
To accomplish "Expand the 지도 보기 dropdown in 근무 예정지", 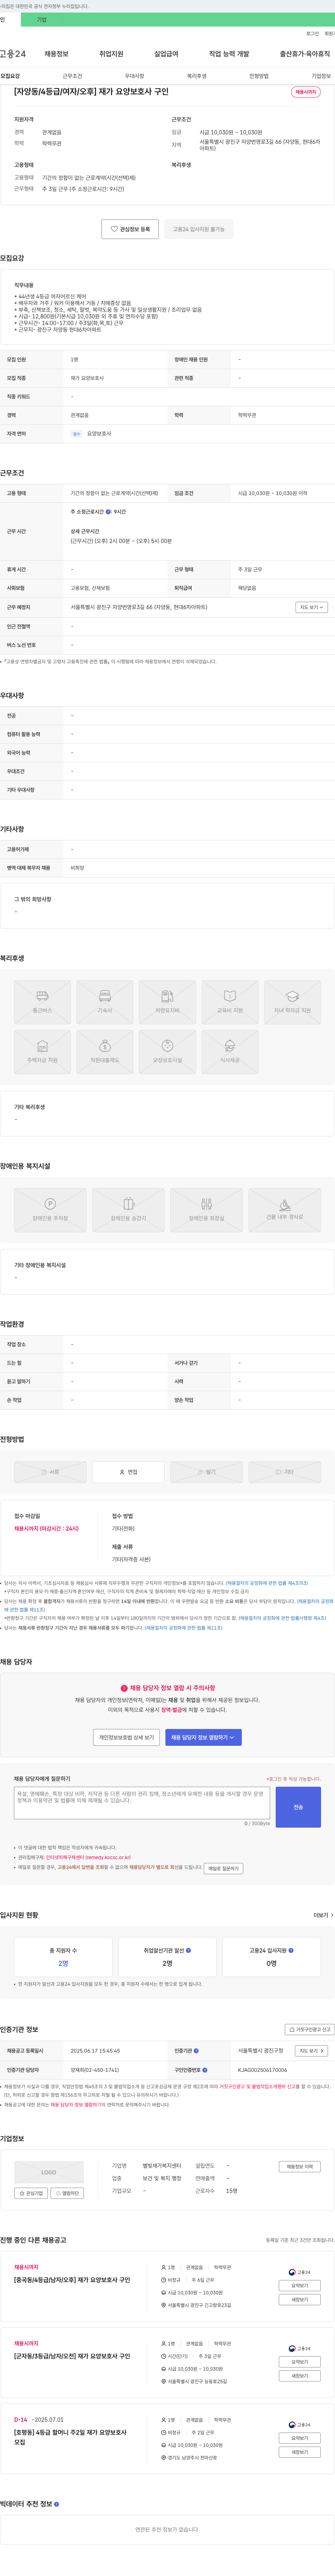I will tap(311, 607).
